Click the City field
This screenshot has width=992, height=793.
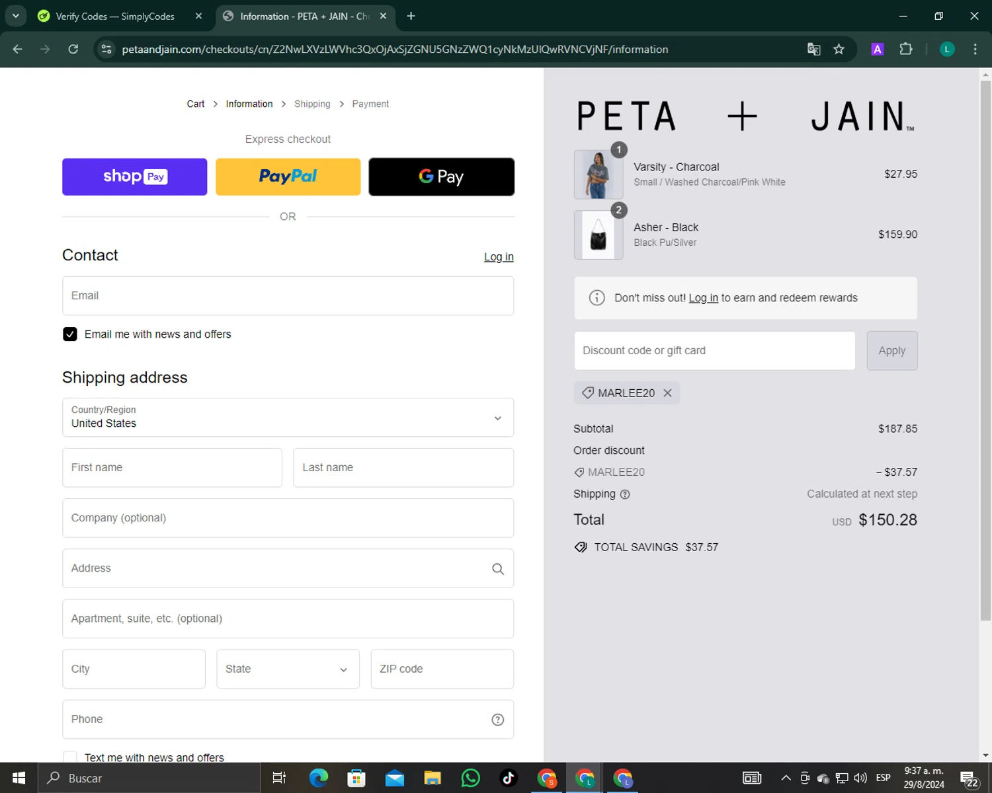134,669
